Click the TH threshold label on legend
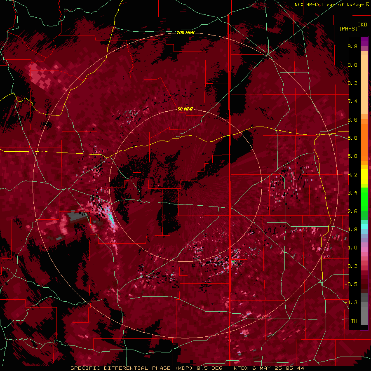 (354, 321)
